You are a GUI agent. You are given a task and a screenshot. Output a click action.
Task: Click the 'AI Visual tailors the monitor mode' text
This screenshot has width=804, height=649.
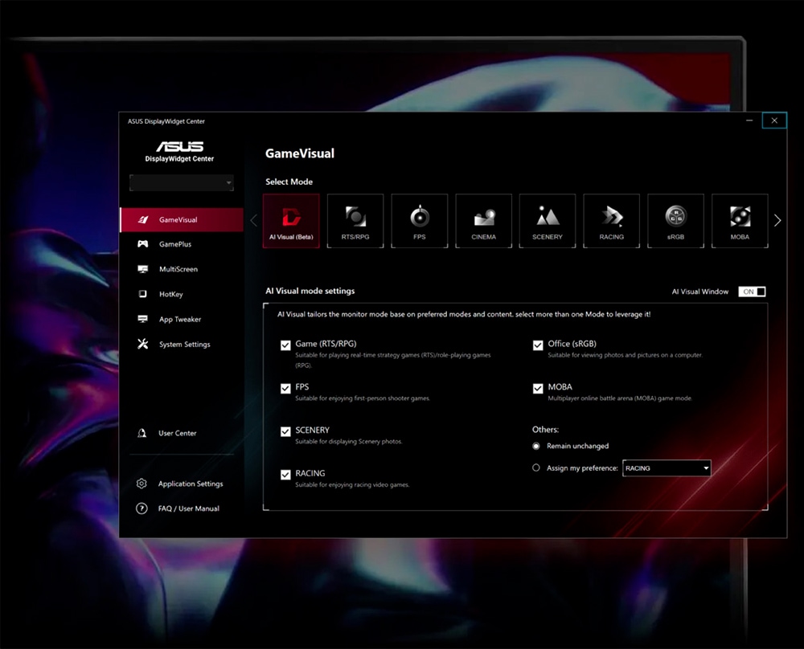click(x=464, y=314)
